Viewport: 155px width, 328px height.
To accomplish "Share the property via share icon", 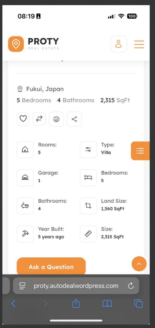I will pyautogui.click(x=74, y=119).
